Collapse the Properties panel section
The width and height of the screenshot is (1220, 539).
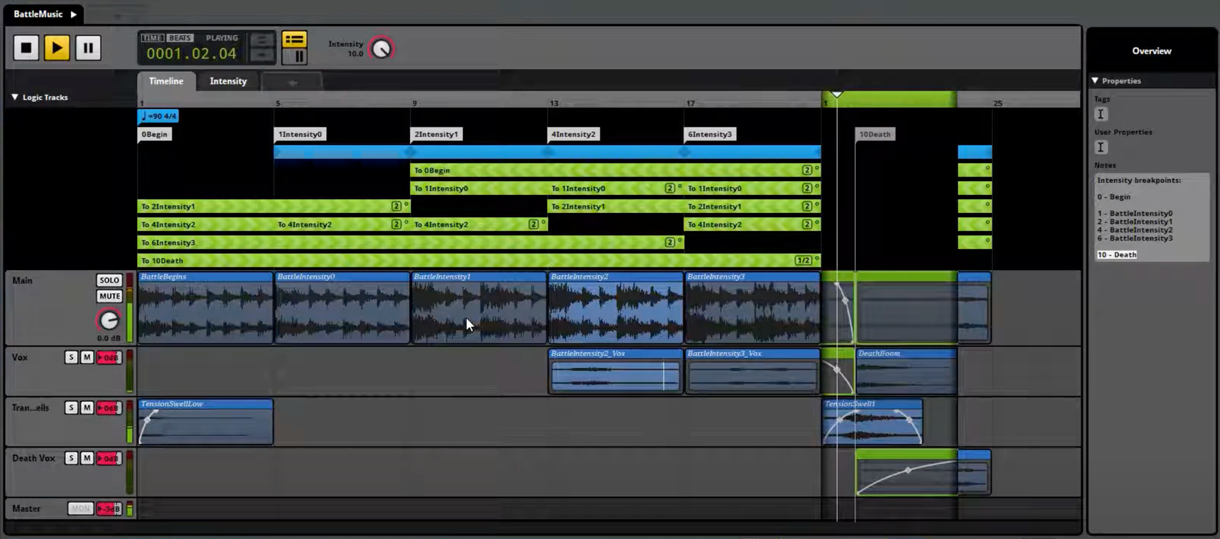click(1095, 80)
